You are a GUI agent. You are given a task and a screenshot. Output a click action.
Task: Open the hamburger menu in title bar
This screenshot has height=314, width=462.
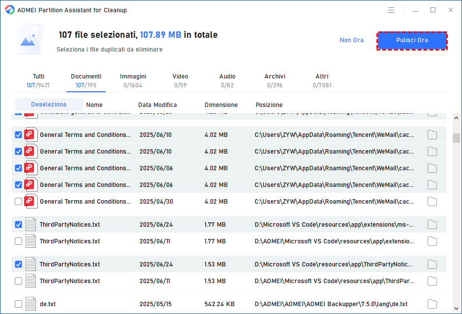coord(391,10)
